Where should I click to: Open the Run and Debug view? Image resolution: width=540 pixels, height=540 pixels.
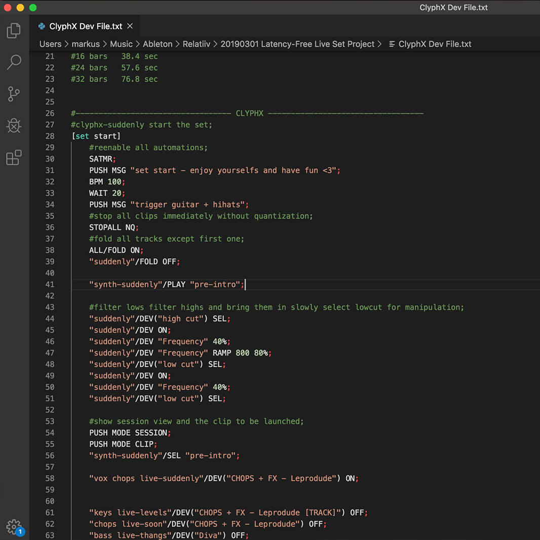coord(14,126)
